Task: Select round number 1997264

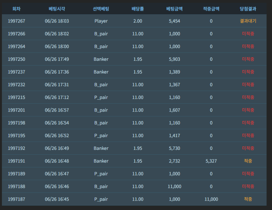Action: pyautogui.click(x=17, y=46)
